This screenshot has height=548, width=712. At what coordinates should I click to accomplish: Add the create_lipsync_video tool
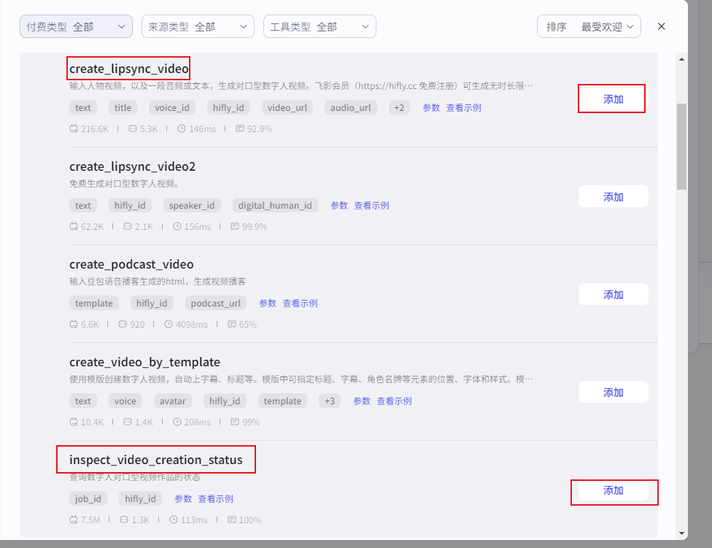coord(613,99)
